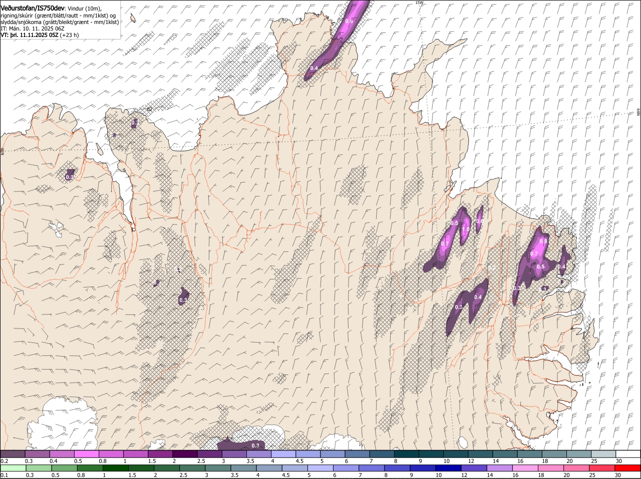This screenshot has width=641, height=479.
Task: Click the '15W' longitude label
Action: pos(419,2)
